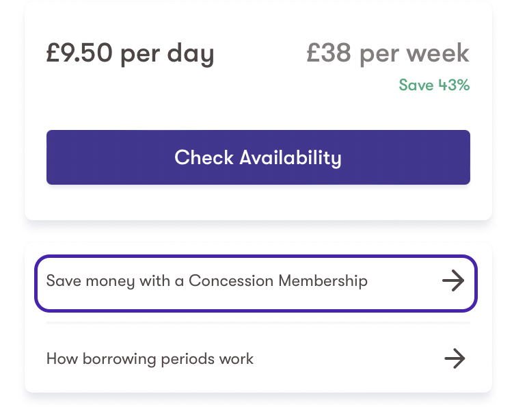Click the "43%" discount figure
Screen dimensions: 527x407
[454, 86]
